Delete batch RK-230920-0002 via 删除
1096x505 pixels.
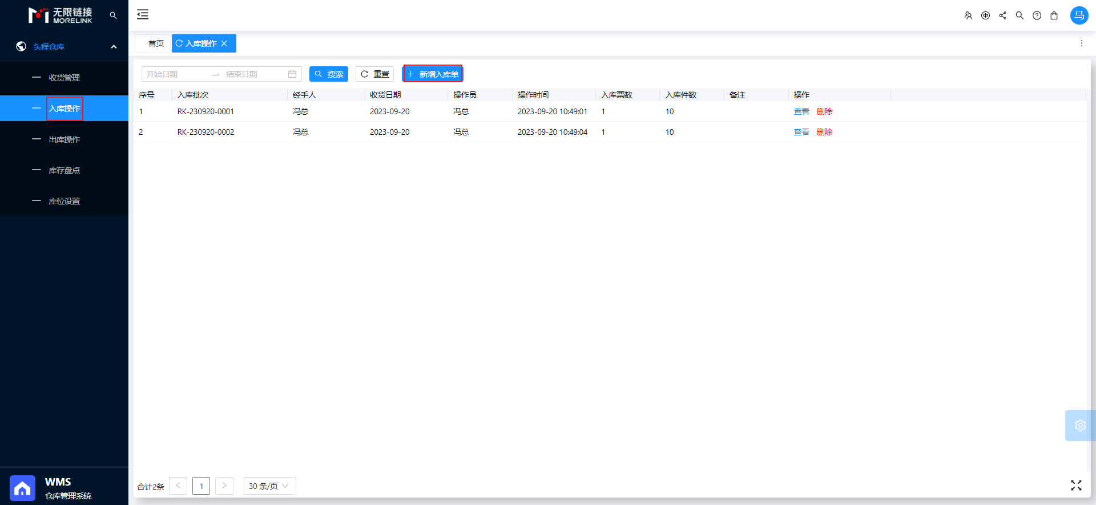coord(824,132)
